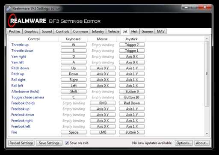The height and width of the screenshot is (155, 219).
Task: Edit Freelook (hold) joystick binding Pad Down
Action: [x=132, y=103]
